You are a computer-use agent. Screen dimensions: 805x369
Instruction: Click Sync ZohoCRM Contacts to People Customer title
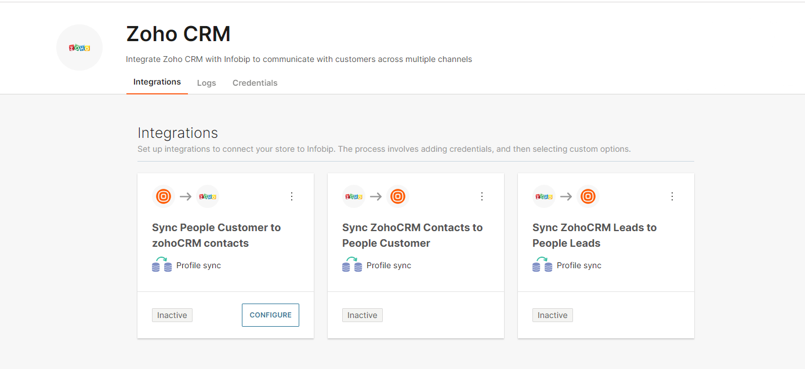(x=412, y=235)
